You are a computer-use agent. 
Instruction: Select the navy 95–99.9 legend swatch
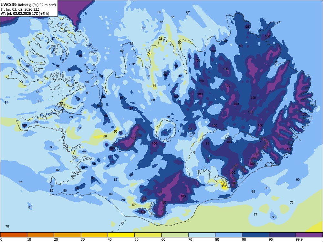click(282, 235)
